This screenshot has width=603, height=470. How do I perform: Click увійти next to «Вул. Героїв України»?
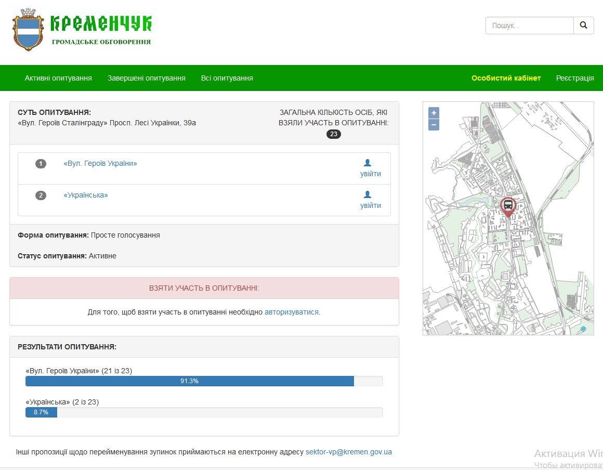pos(370,174)
